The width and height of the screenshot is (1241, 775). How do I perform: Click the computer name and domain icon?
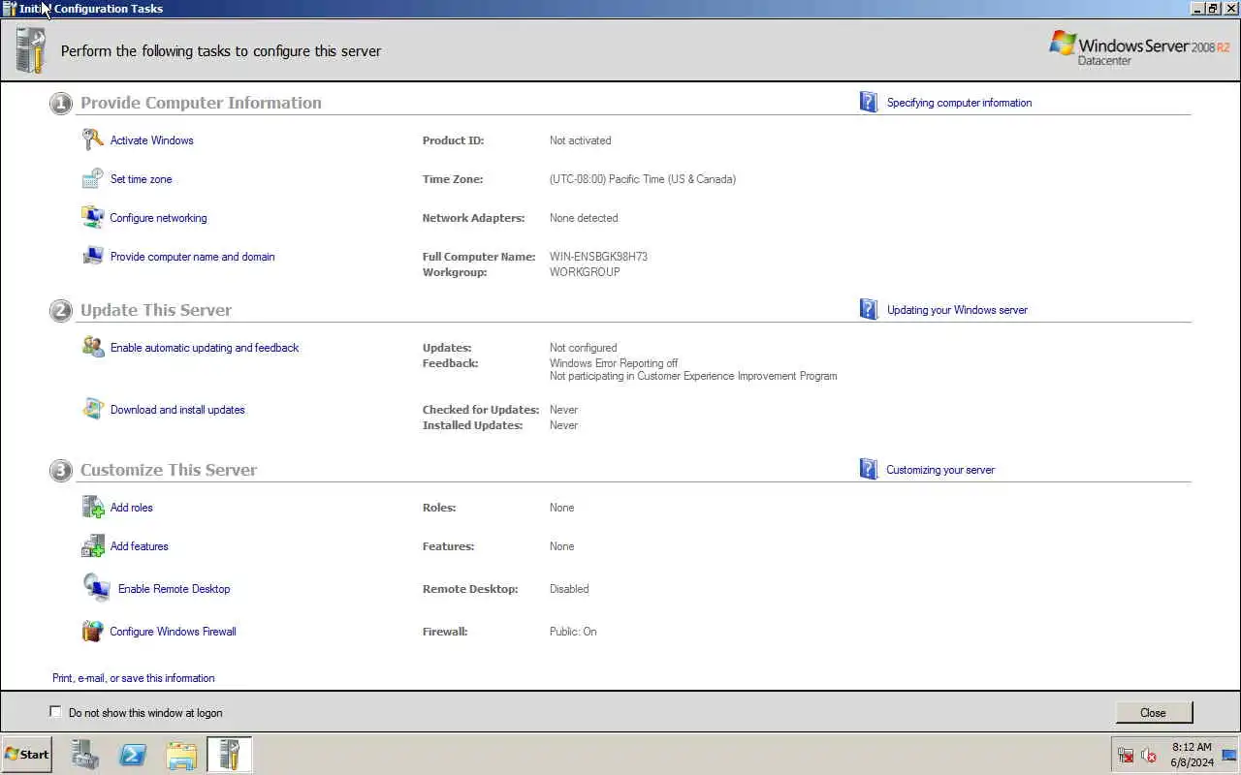[93, 256]
